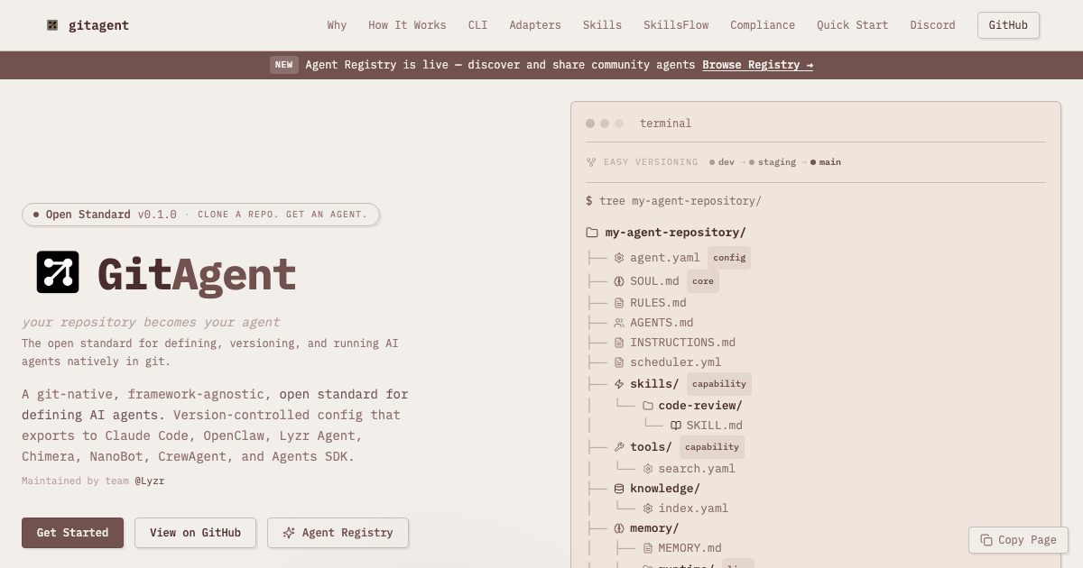Image resolution: width=1083 pixels, height=568 pixels.
Task: Click the capability tag beside tools/
Action: [x=712, y=447]
